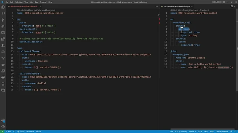Open the Azure view in activity bar

click(x=3, y=45)
